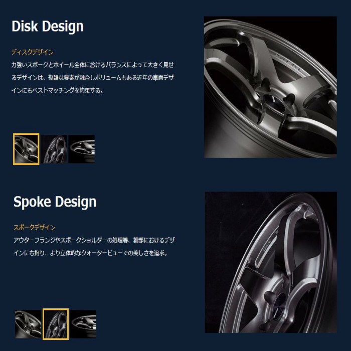The width and height of the screenshot is (351, 351).
Task: Click the center cap in Disk Design photo
Action: click(x=275, y=102)
